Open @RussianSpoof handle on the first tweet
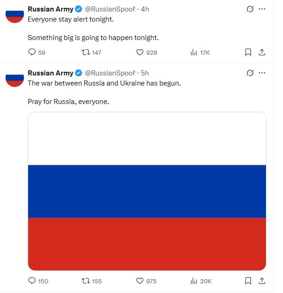 click(x=110, y=9)
